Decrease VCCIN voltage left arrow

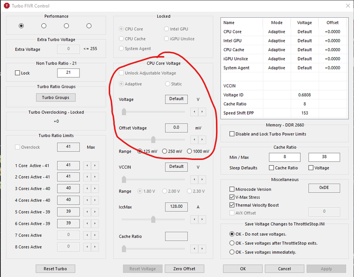(x=194, y=180)
